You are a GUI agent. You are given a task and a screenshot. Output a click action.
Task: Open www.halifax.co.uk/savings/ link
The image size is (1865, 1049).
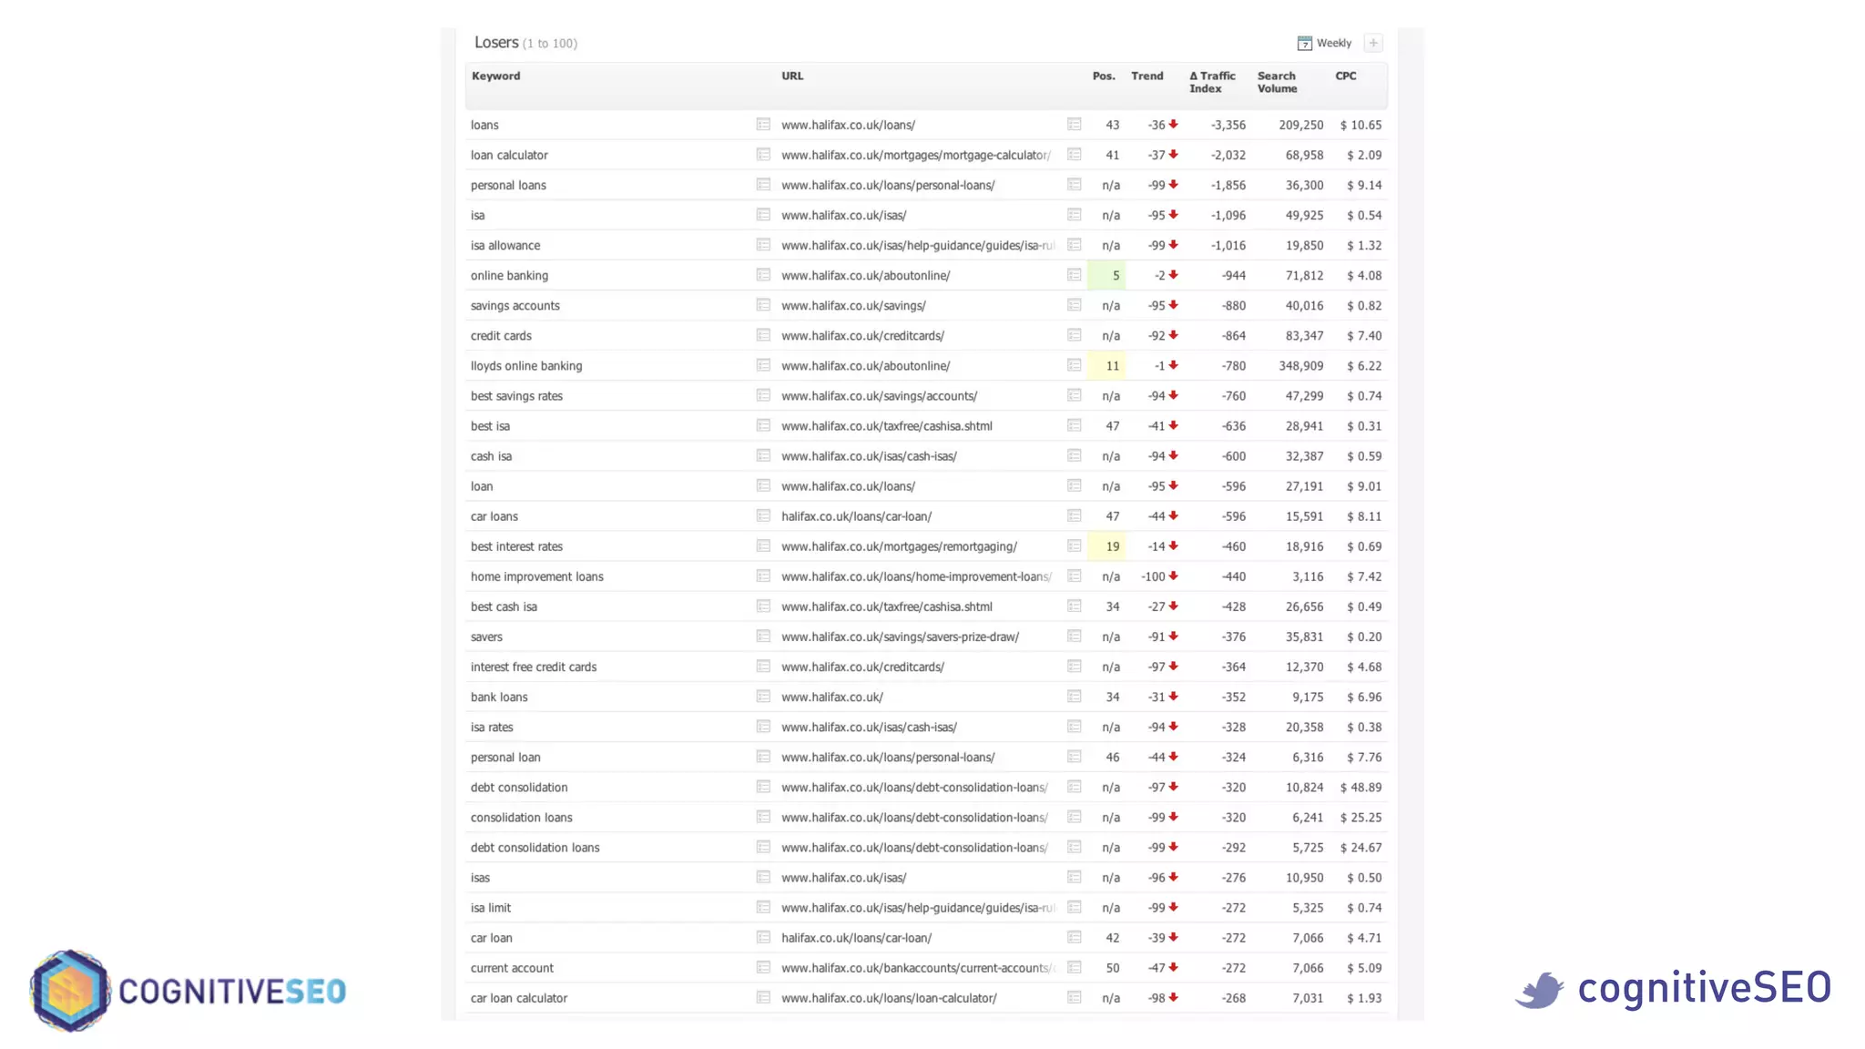(853, 305)
